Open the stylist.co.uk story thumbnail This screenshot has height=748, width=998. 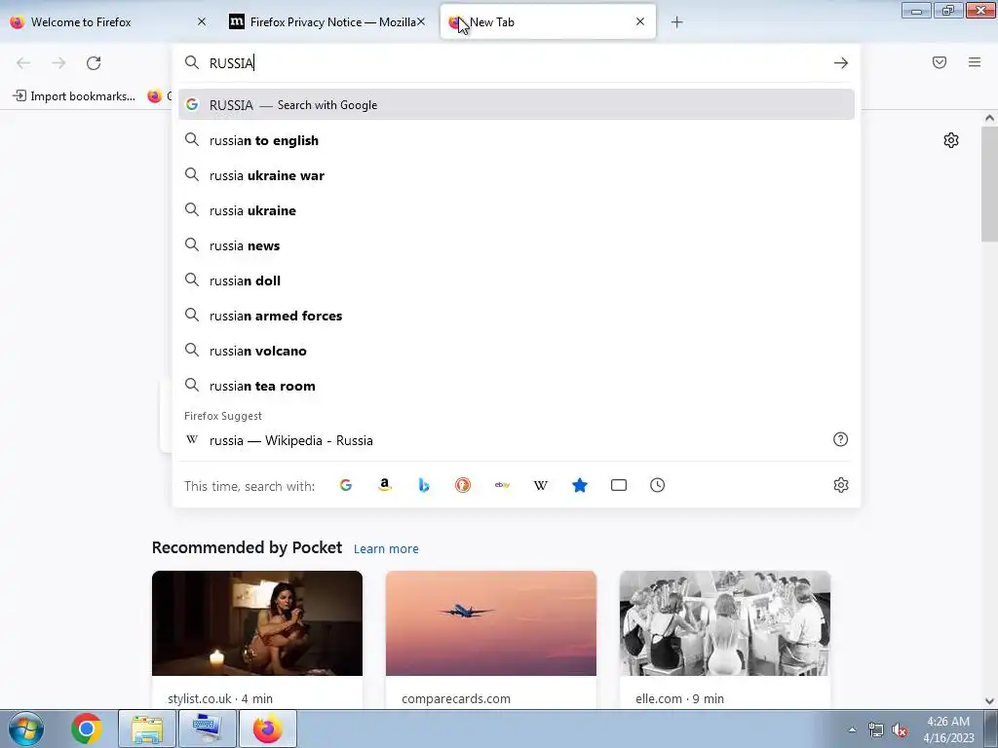[x=257, y=623]
